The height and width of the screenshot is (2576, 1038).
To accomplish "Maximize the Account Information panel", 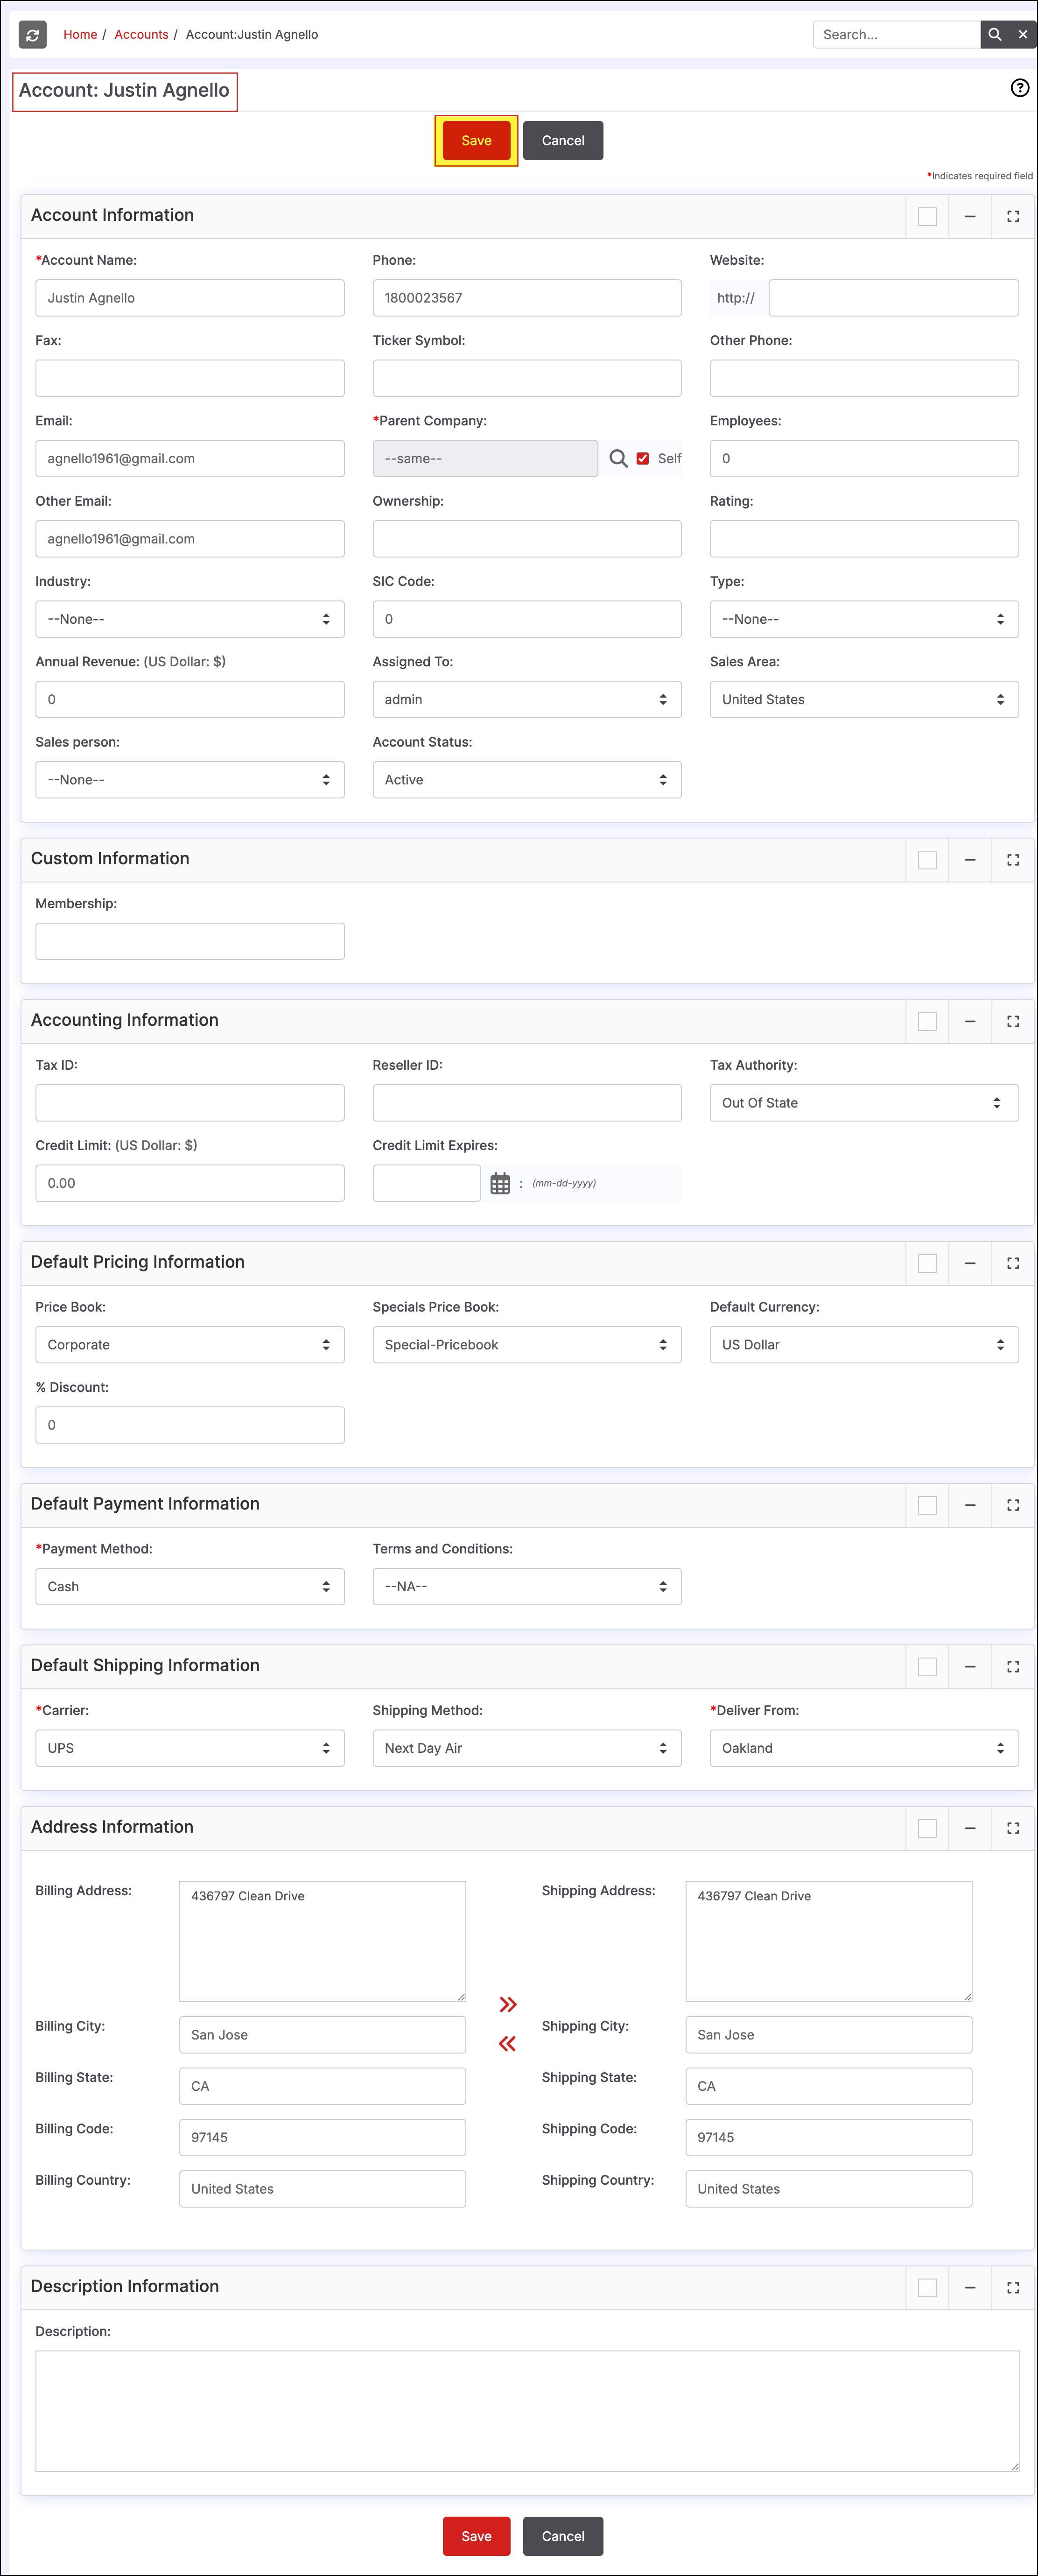I will click(x=1012, y=216).
